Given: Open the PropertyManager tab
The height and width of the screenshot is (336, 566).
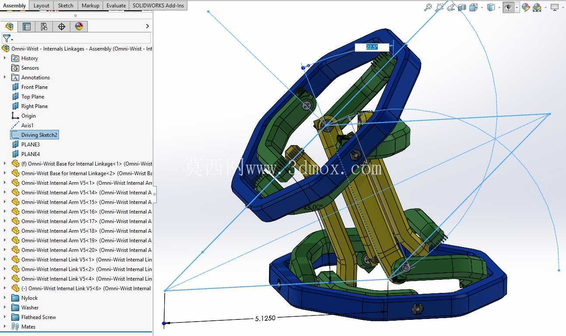Looking at the screenshot, I should [x=27, y=27].
